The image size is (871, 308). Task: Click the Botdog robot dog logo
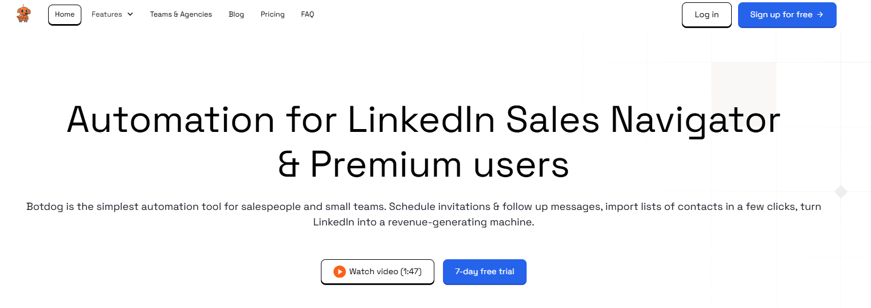24,14
